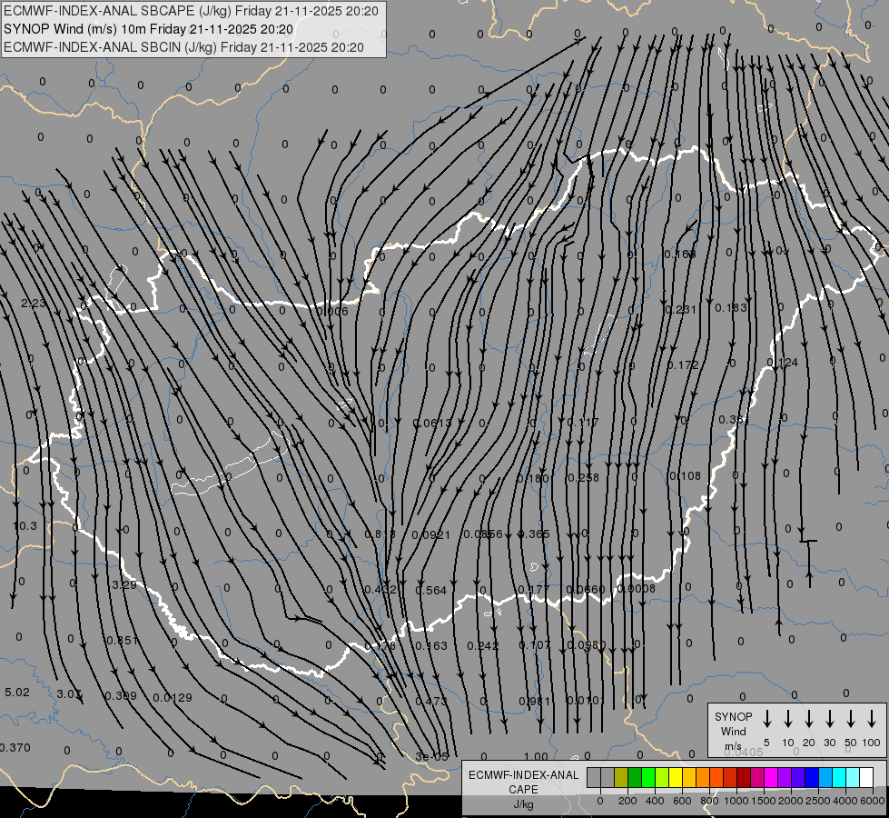Click the map value 1.00
The image size is (889, 818).
click(536, 757)
